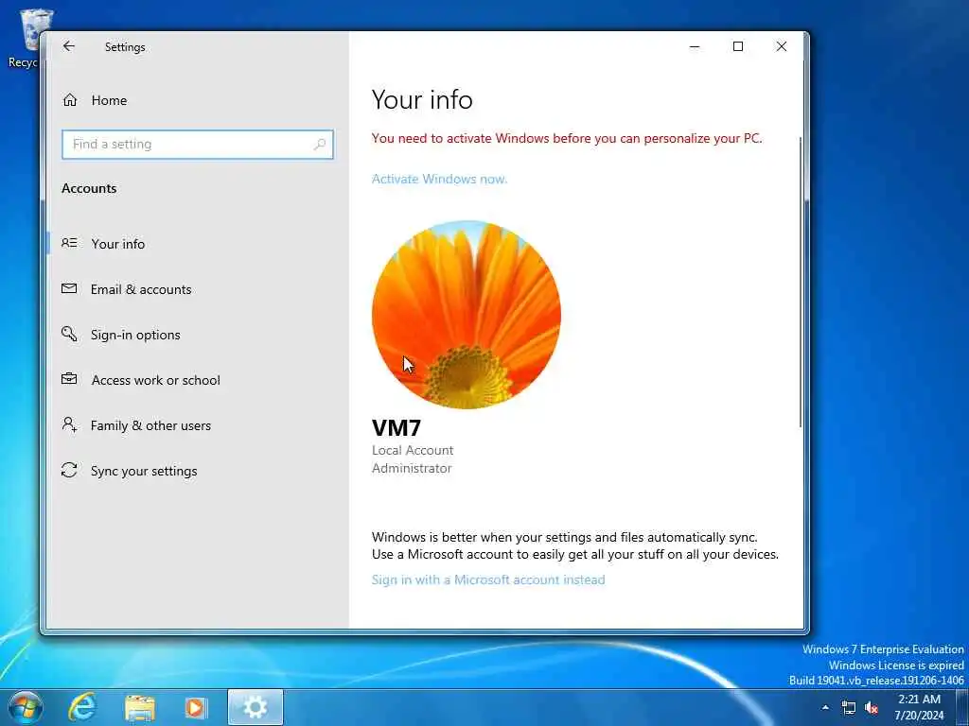Open Access work or school
Viewport: 969px width, 726px height.
pos(198,380)
